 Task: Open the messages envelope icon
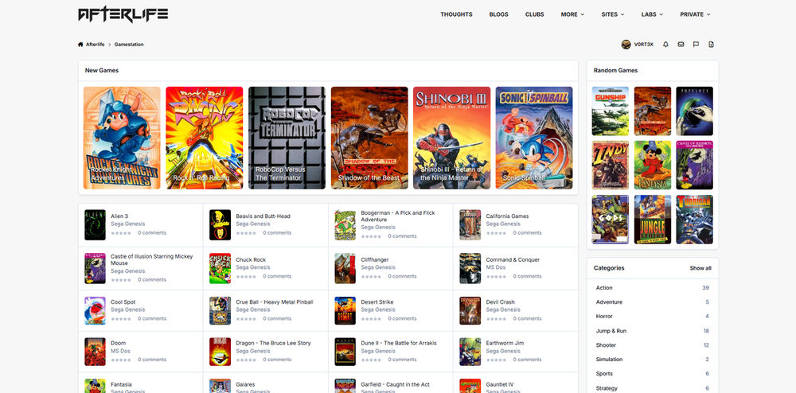tap(681, 45)
